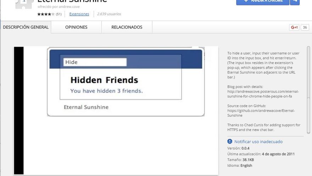Select the Descripción General tab
This screenshot has height=176, width=312.
pyautogui.click(x=26, y=27)
